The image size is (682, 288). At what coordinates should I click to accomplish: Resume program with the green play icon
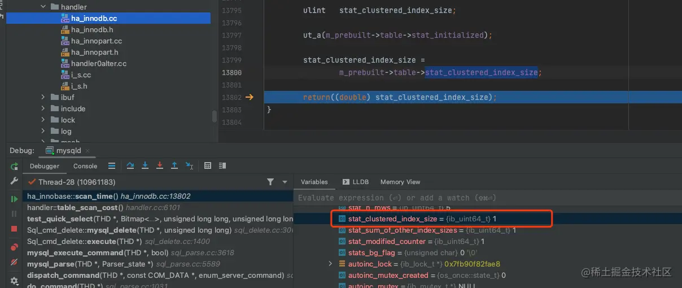(14, 199)
